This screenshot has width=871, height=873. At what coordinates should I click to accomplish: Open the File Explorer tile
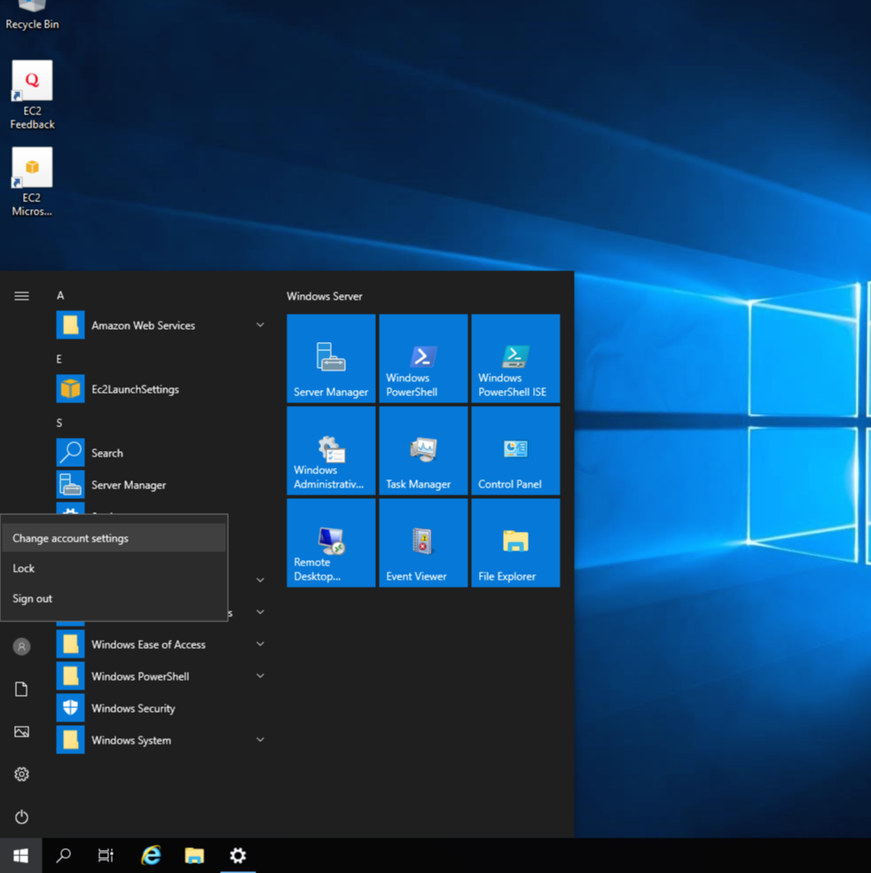coord(515,542)
